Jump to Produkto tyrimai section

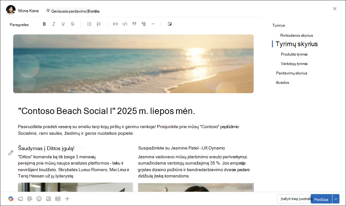point(294,54)
